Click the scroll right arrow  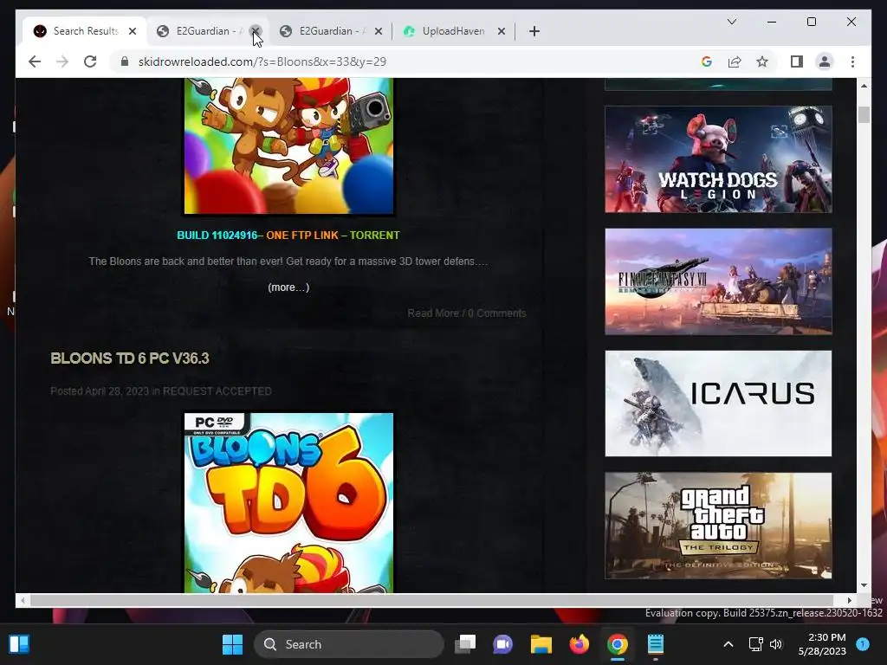coord(849,600)
